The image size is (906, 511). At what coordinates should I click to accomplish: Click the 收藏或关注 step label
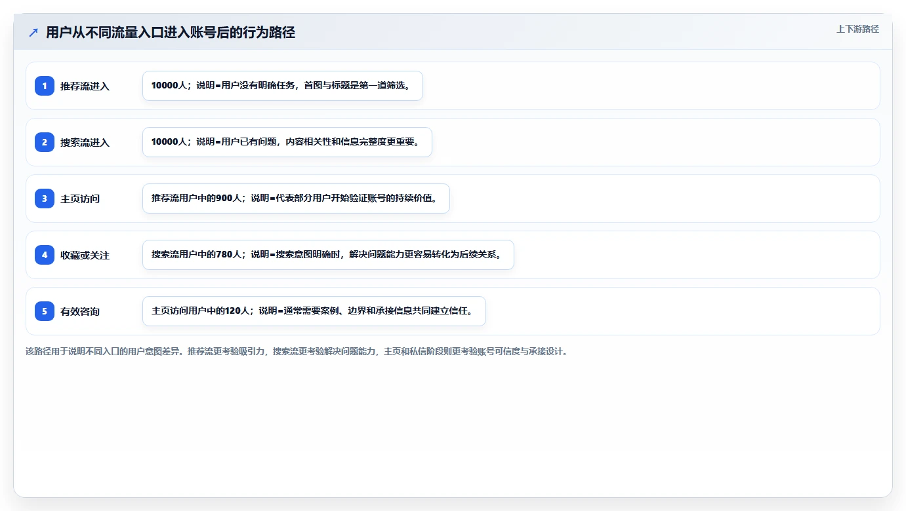pos(85,255)
